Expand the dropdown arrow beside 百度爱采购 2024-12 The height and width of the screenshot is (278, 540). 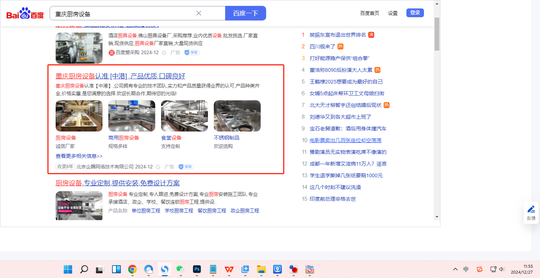pos(164,53)
